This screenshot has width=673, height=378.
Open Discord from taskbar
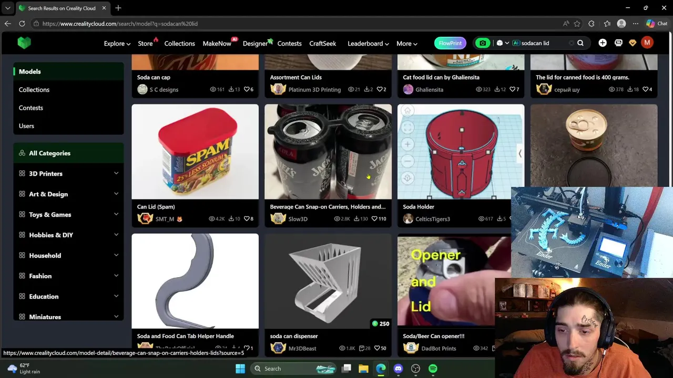coord(398,369)
